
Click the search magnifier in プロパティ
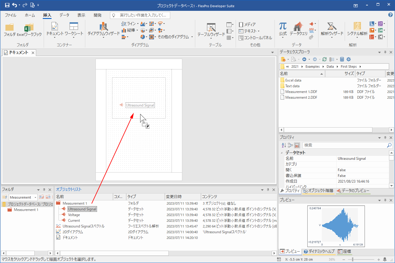389,145
